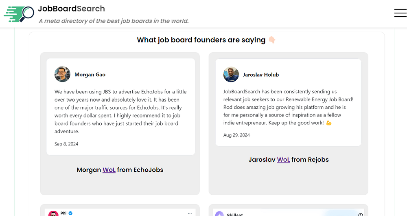
Task: Click the site tagline under JobBoardSearch
Action: [x=114, y=21]
